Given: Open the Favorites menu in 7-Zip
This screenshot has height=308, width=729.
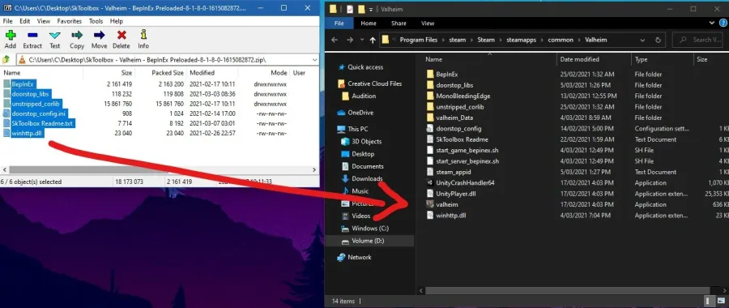Looking at the screenshot, I should pos(70,21).
